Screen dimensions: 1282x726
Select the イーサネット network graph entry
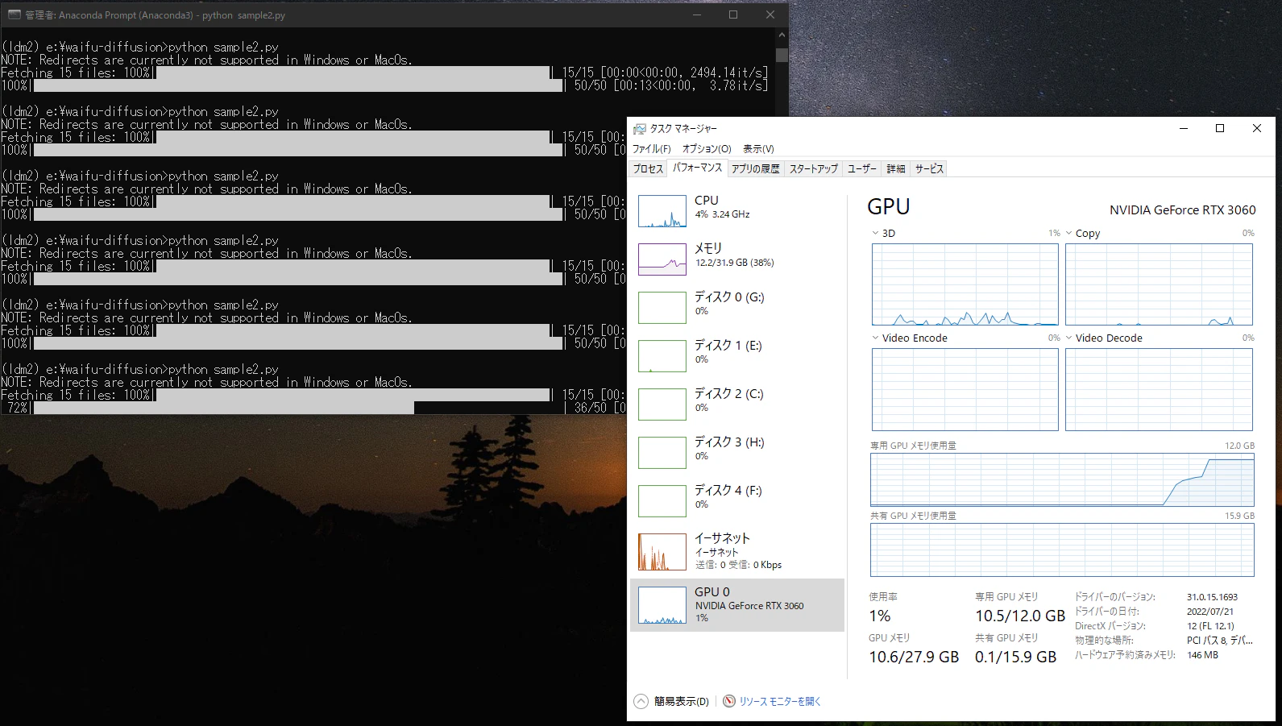click(x=736, y=551)
